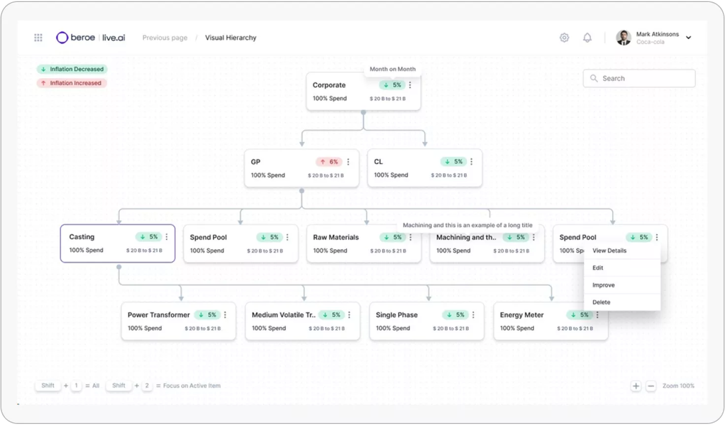Viewport: 725px width, 425px height.
Task: Click Improve in the context menu
Action: (603, 285)
